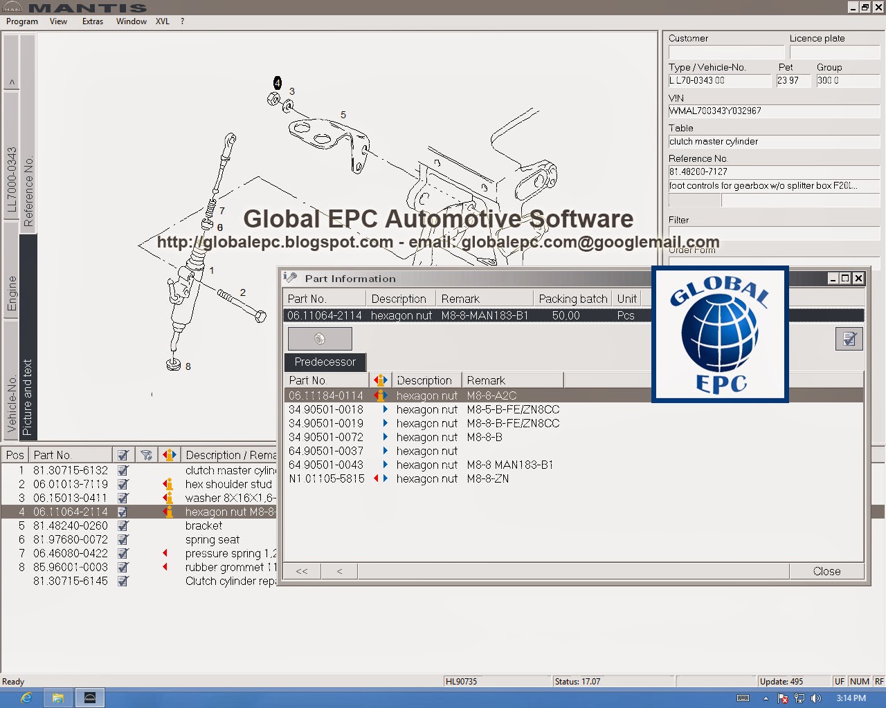Image resolution: width=886 pixels, height=708 pixels.
Task: Open Internet Explorer from taskbar
Action: click(x=26, y=698)
